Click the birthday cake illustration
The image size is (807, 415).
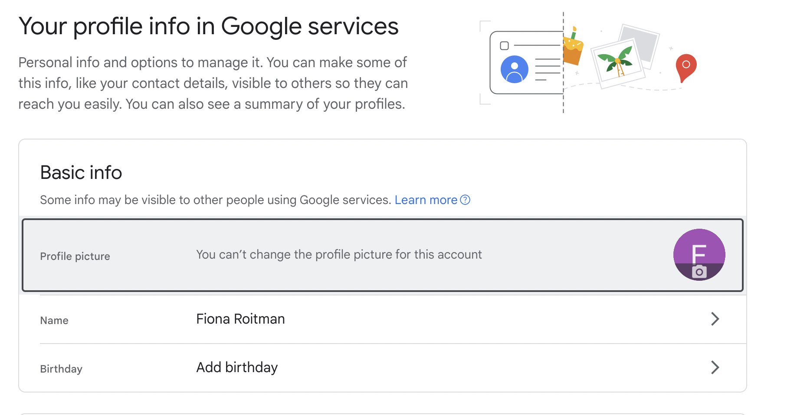pyautogui.click(x=573, y=48)
